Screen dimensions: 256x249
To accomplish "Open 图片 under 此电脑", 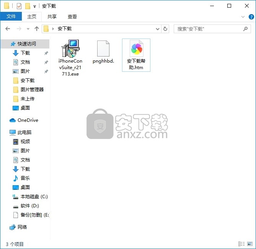I will point(25,150).
